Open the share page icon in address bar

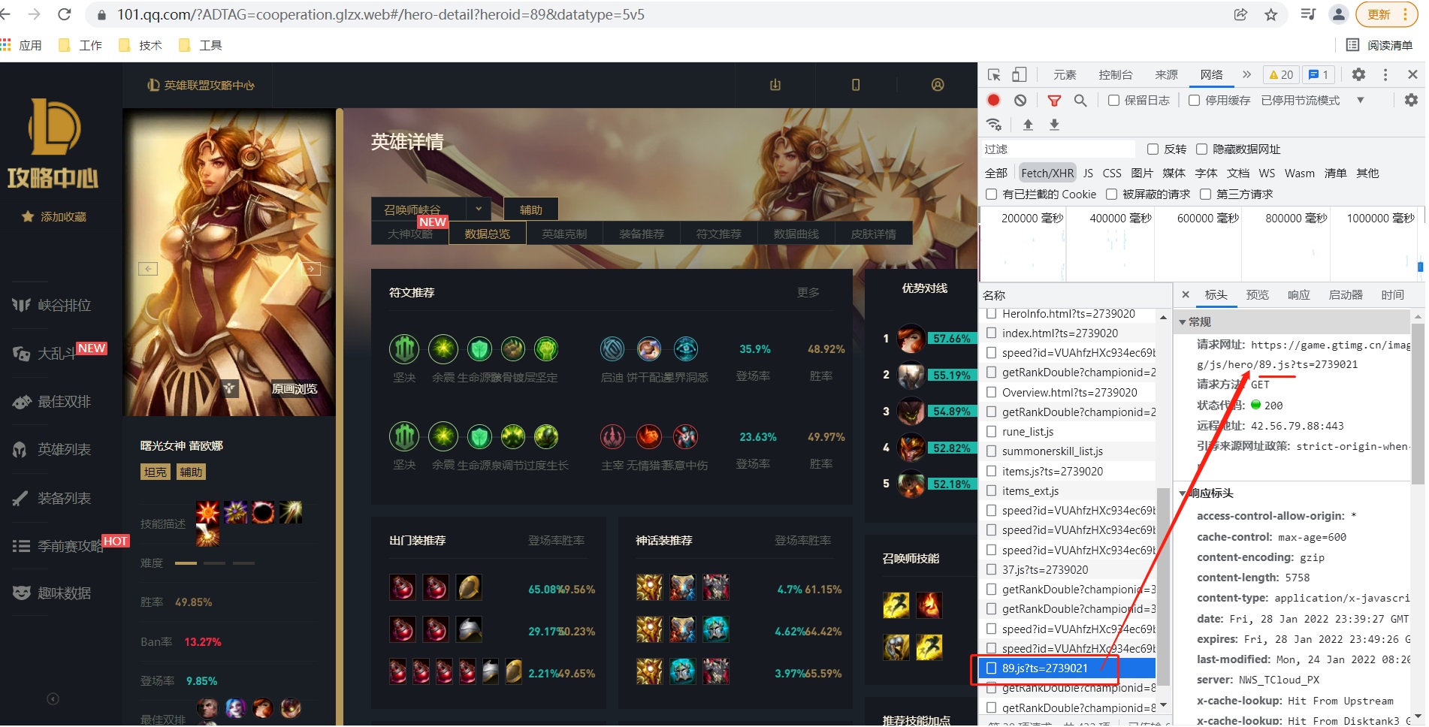[1240, 14]
